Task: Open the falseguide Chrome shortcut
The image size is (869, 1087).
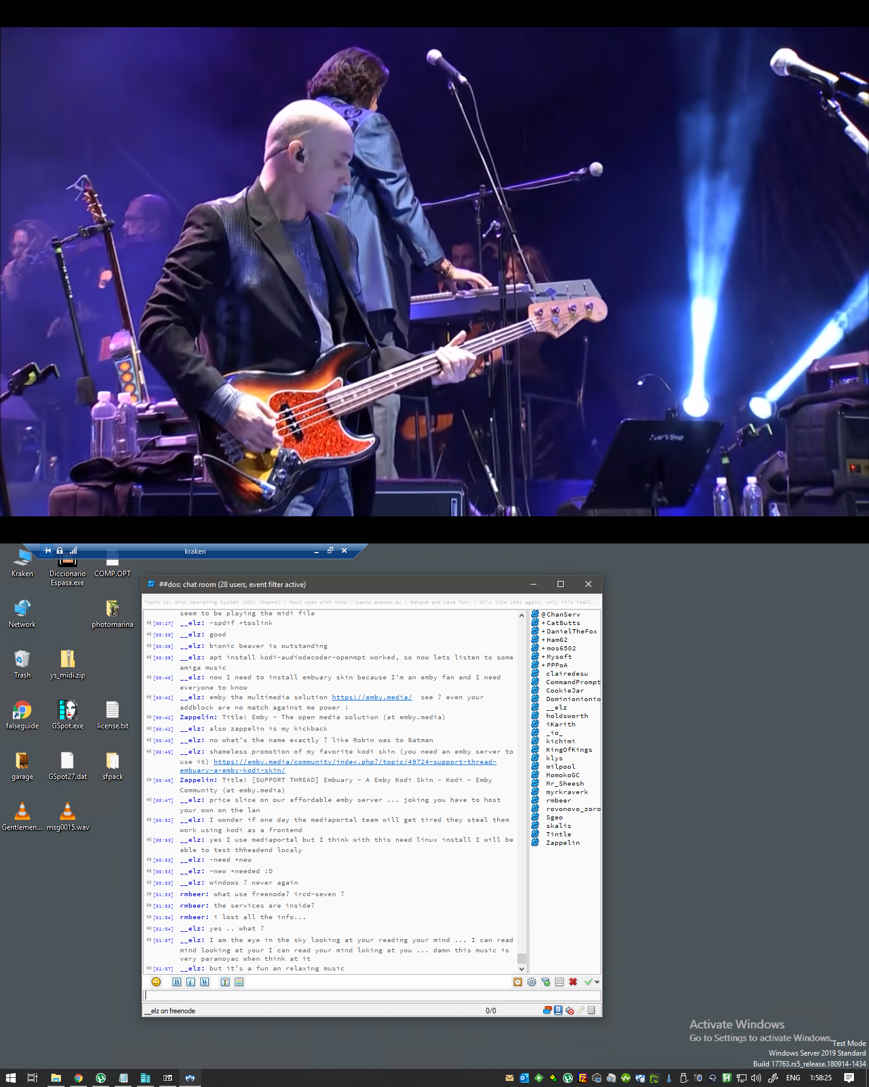Action: (22, 715)
